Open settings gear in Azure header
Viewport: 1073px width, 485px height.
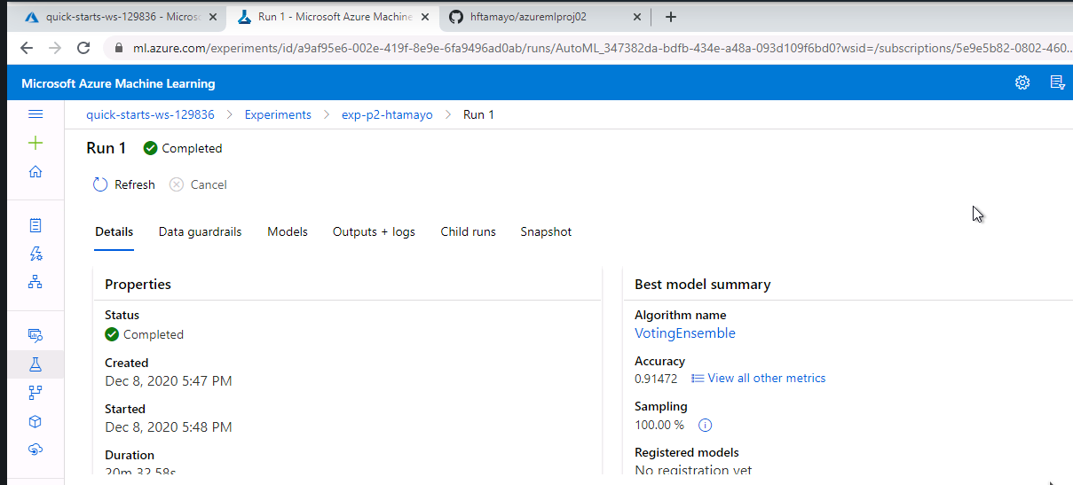[1022, 82]
